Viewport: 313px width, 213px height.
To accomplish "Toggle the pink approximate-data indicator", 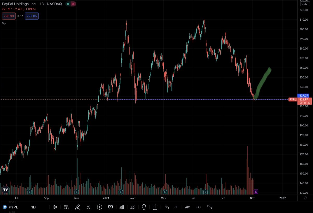I will (x=73, y=4).
